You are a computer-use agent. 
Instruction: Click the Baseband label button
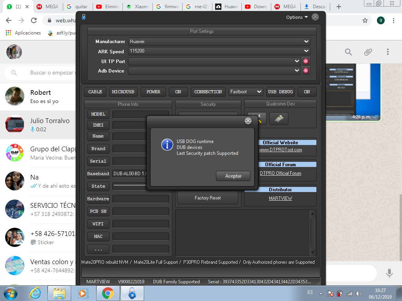pos(98,174)
